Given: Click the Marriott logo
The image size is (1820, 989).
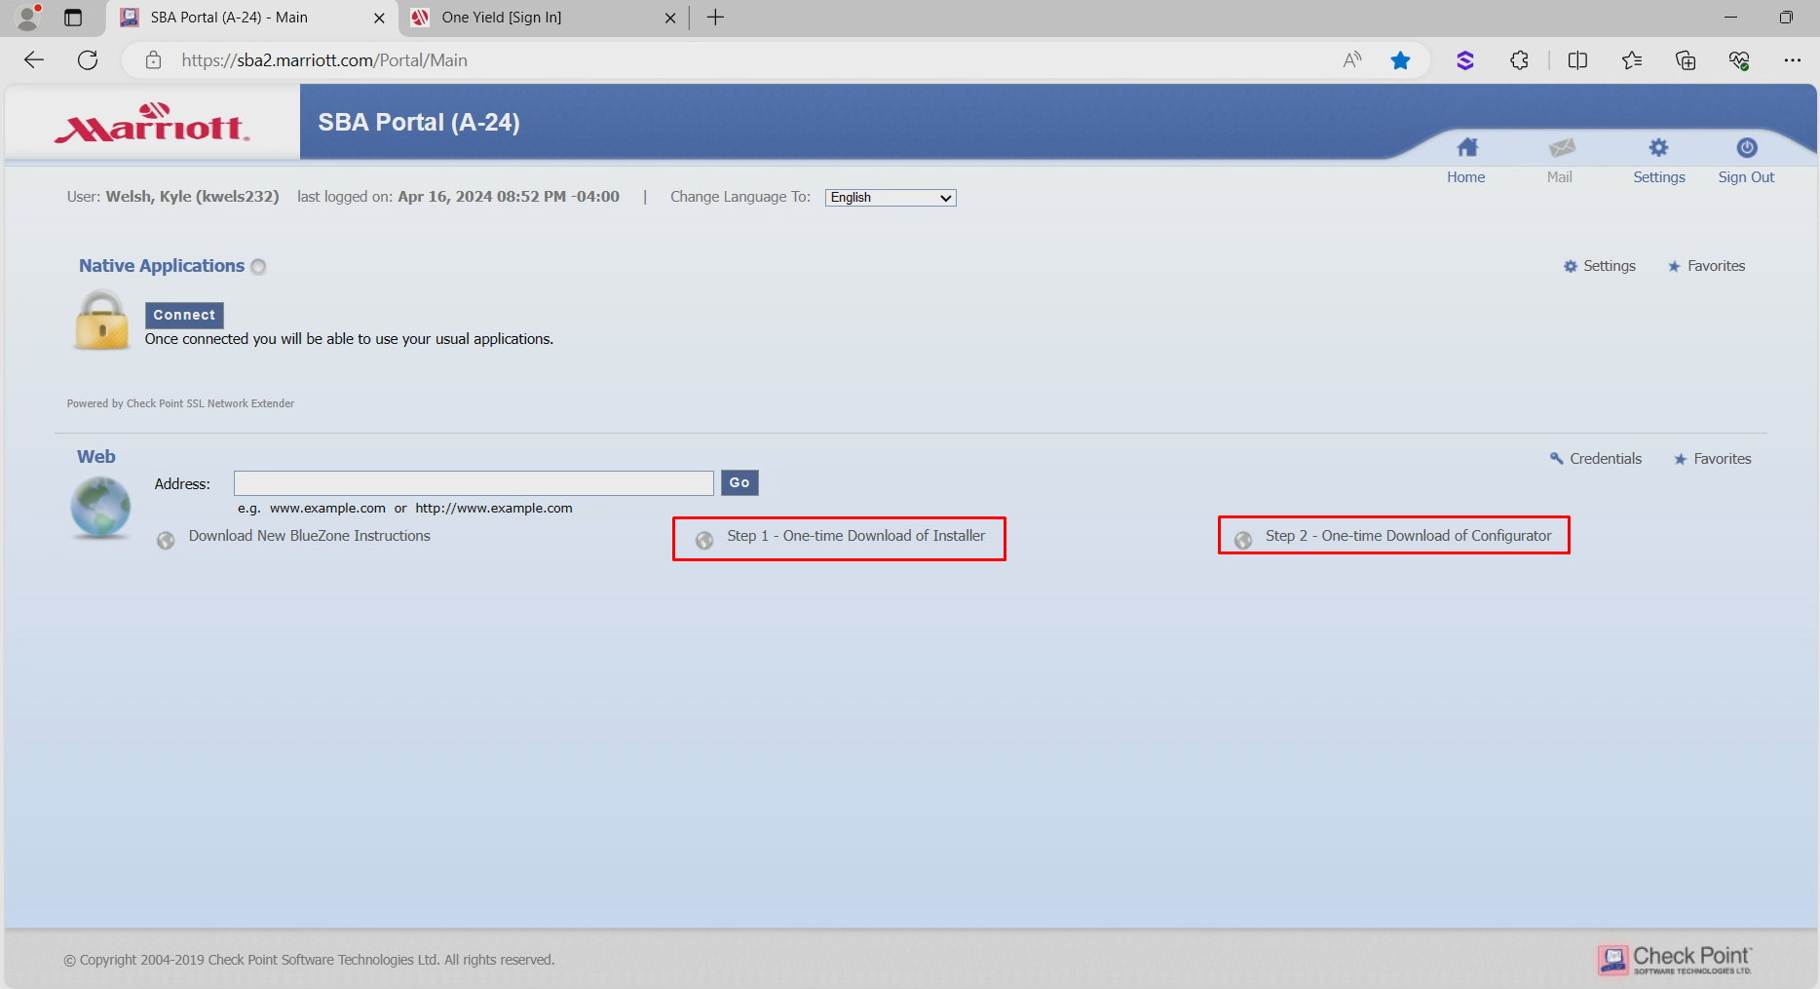Looking at the screenshot, I should pyautogui.click(x=152, y=123).
